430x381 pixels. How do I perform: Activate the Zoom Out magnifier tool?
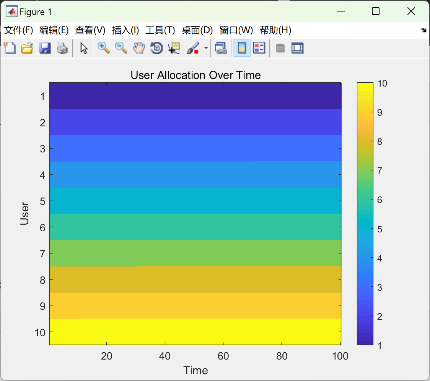pyautogui.click(x=121, y=48)
